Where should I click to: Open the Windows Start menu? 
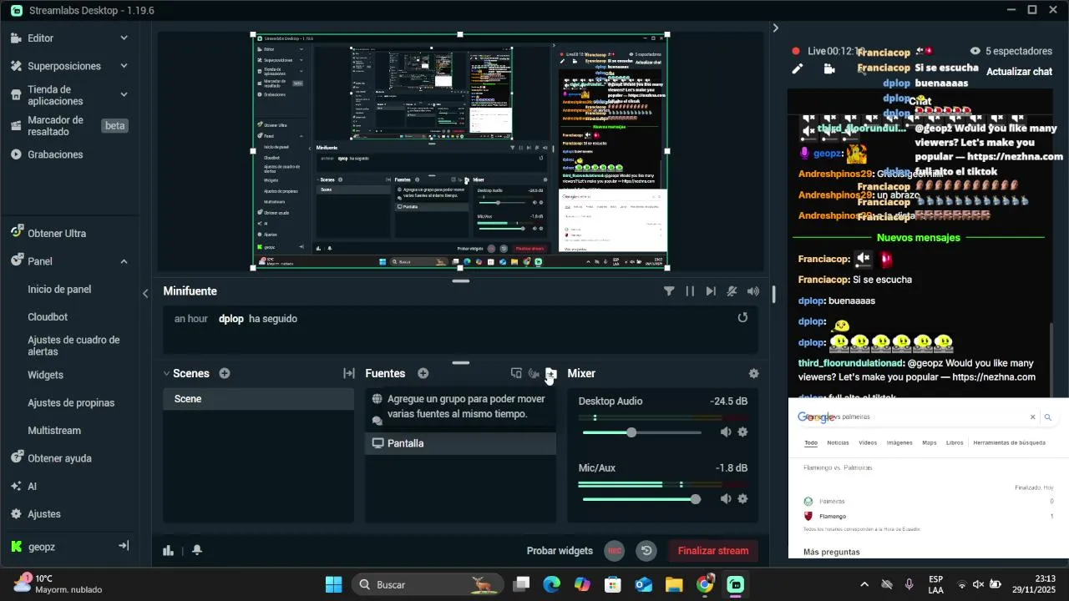(x=333, y=584)
